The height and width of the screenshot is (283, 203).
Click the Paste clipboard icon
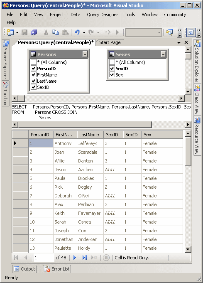[65, 32]
